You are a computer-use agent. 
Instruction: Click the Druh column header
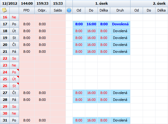120,10
